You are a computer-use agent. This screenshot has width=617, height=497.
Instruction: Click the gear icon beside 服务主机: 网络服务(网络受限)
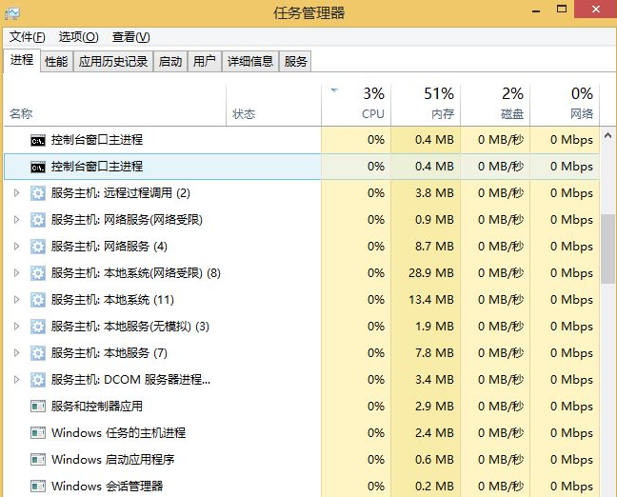coord(38,220)
